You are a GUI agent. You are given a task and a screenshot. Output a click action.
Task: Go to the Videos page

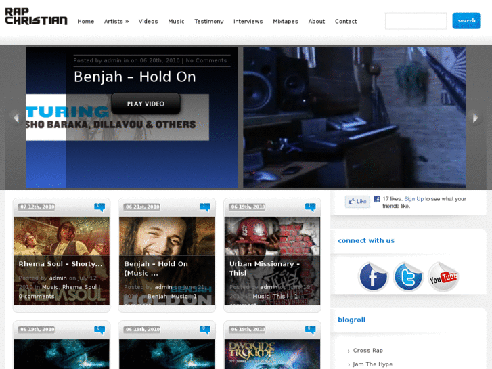(x=148, y=22)
